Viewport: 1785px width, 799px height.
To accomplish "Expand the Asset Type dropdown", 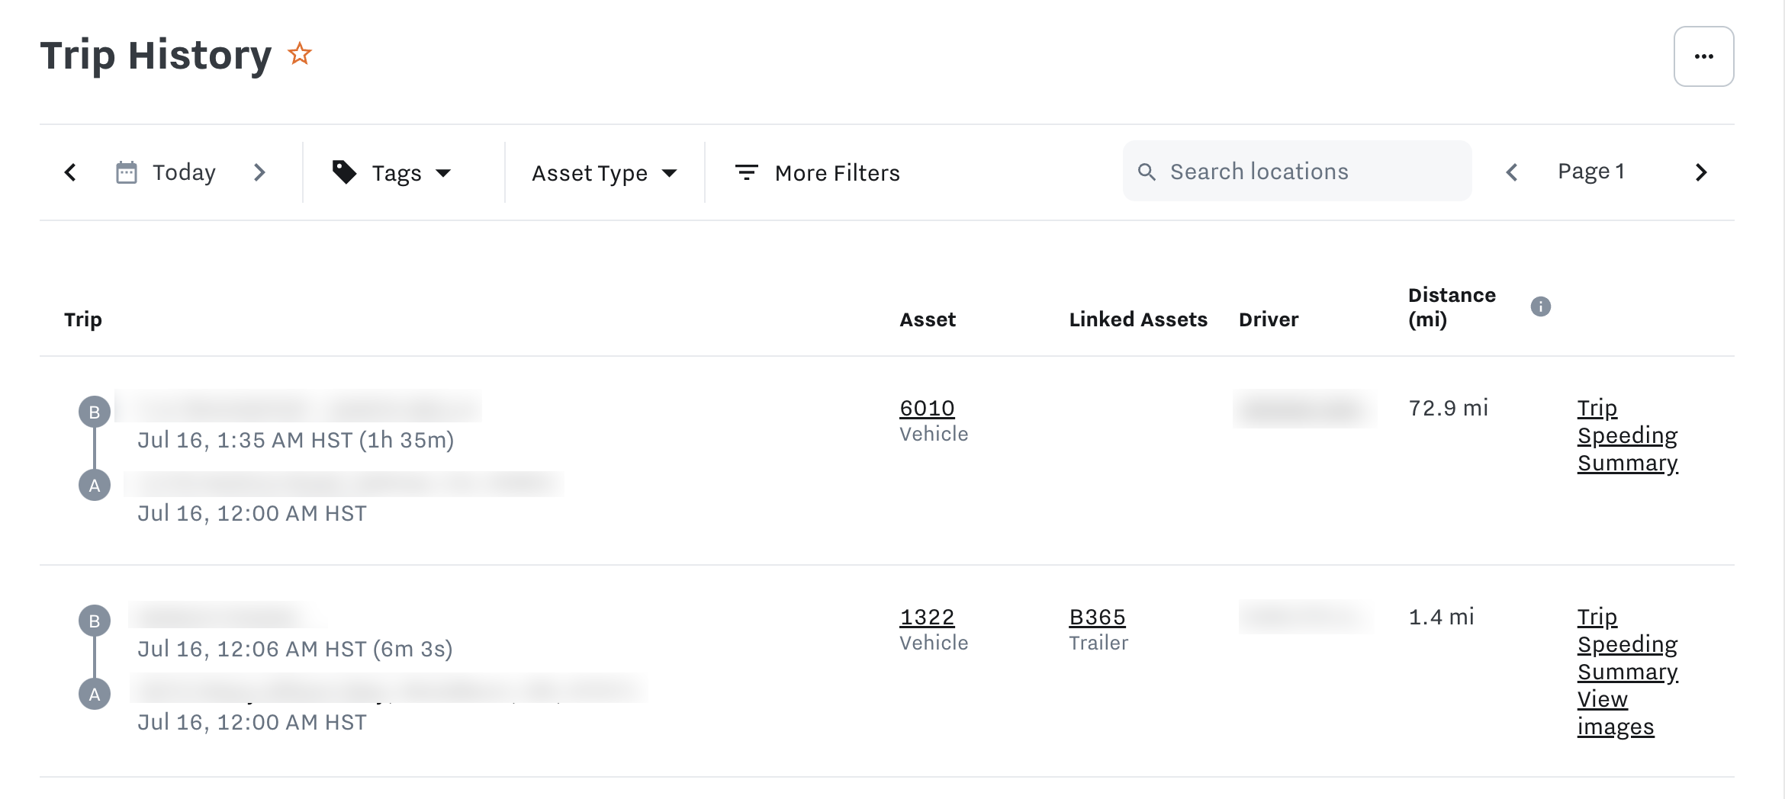I will tap(603, 173).
